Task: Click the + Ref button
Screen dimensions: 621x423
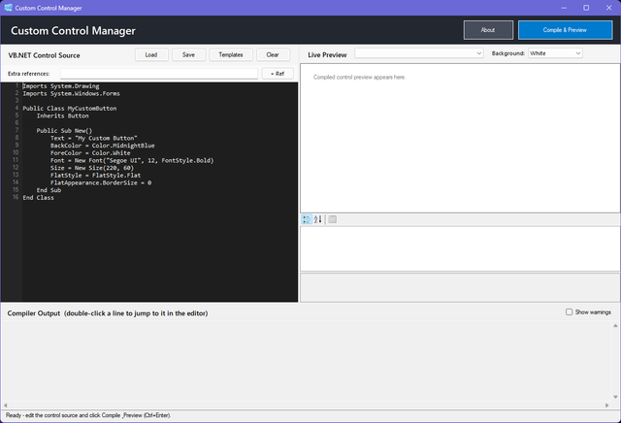Action: pyautogui.click(x=278, y=74)
